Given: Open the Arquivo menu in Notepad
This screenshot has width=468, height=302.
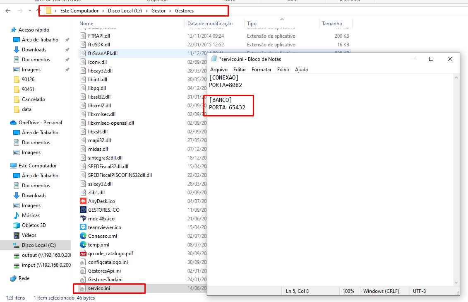Looking at the screenshot, I should pyautogui.click(x=218, y=70).
